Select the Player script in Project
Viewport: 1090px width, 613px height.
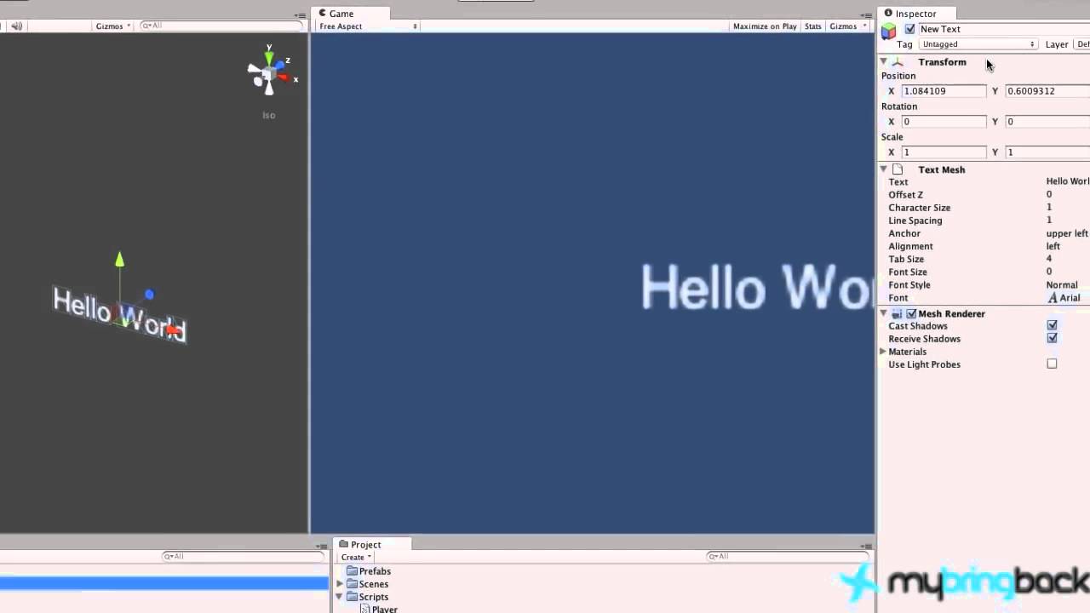tap(384, 609)
